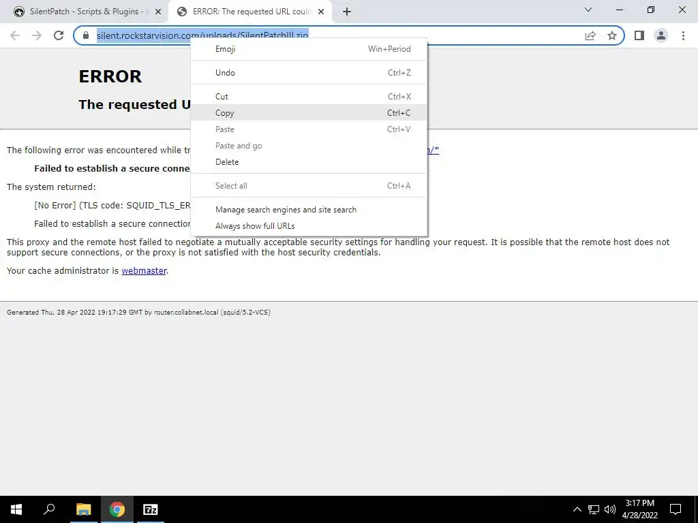Image resolution: width=698 pixels, height=523 pixels.
Task: Open the tab search chevron
Action: (x=588, y=10)
